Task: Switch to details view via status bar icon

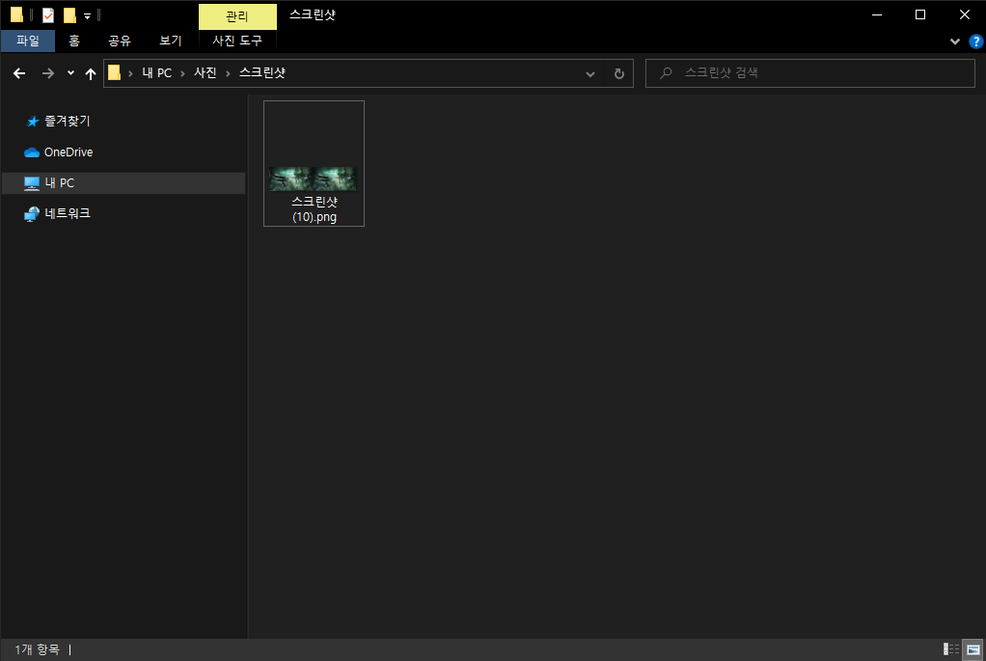Action: coord(950,649)
